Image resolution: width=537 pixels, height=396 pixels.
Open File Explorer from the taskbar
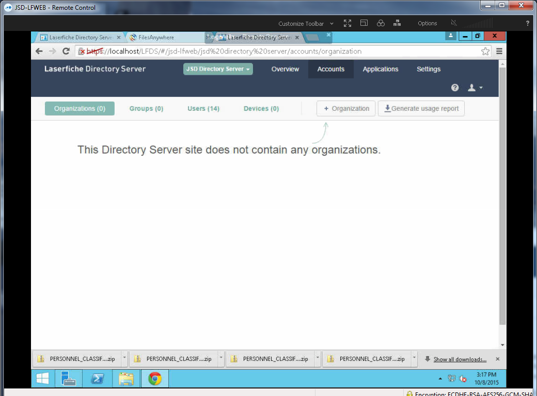coord(126,378)
